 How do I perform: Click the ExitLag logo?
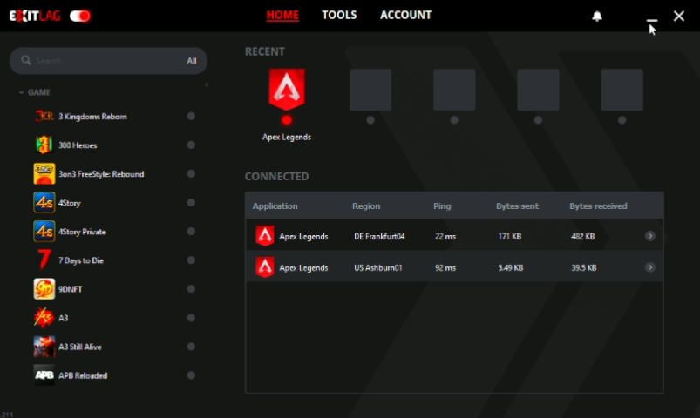tap(35, 16)
